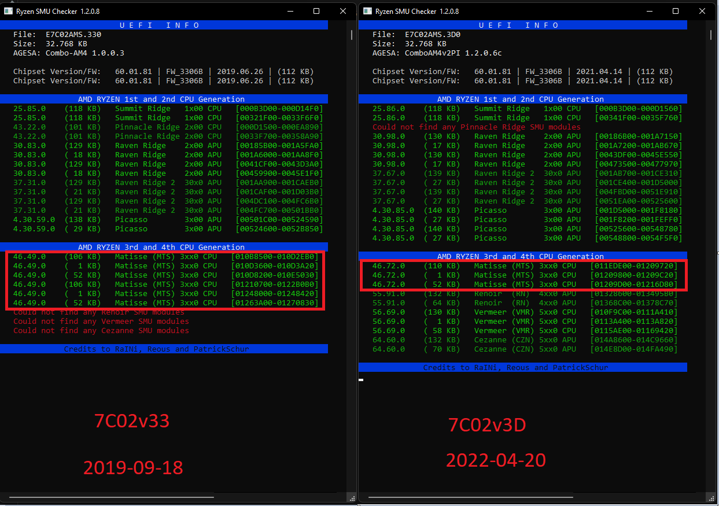Select Cezanne row with address 014A8600-014C9660
Viewport: 719px width, 506px height.
[525, 340]
